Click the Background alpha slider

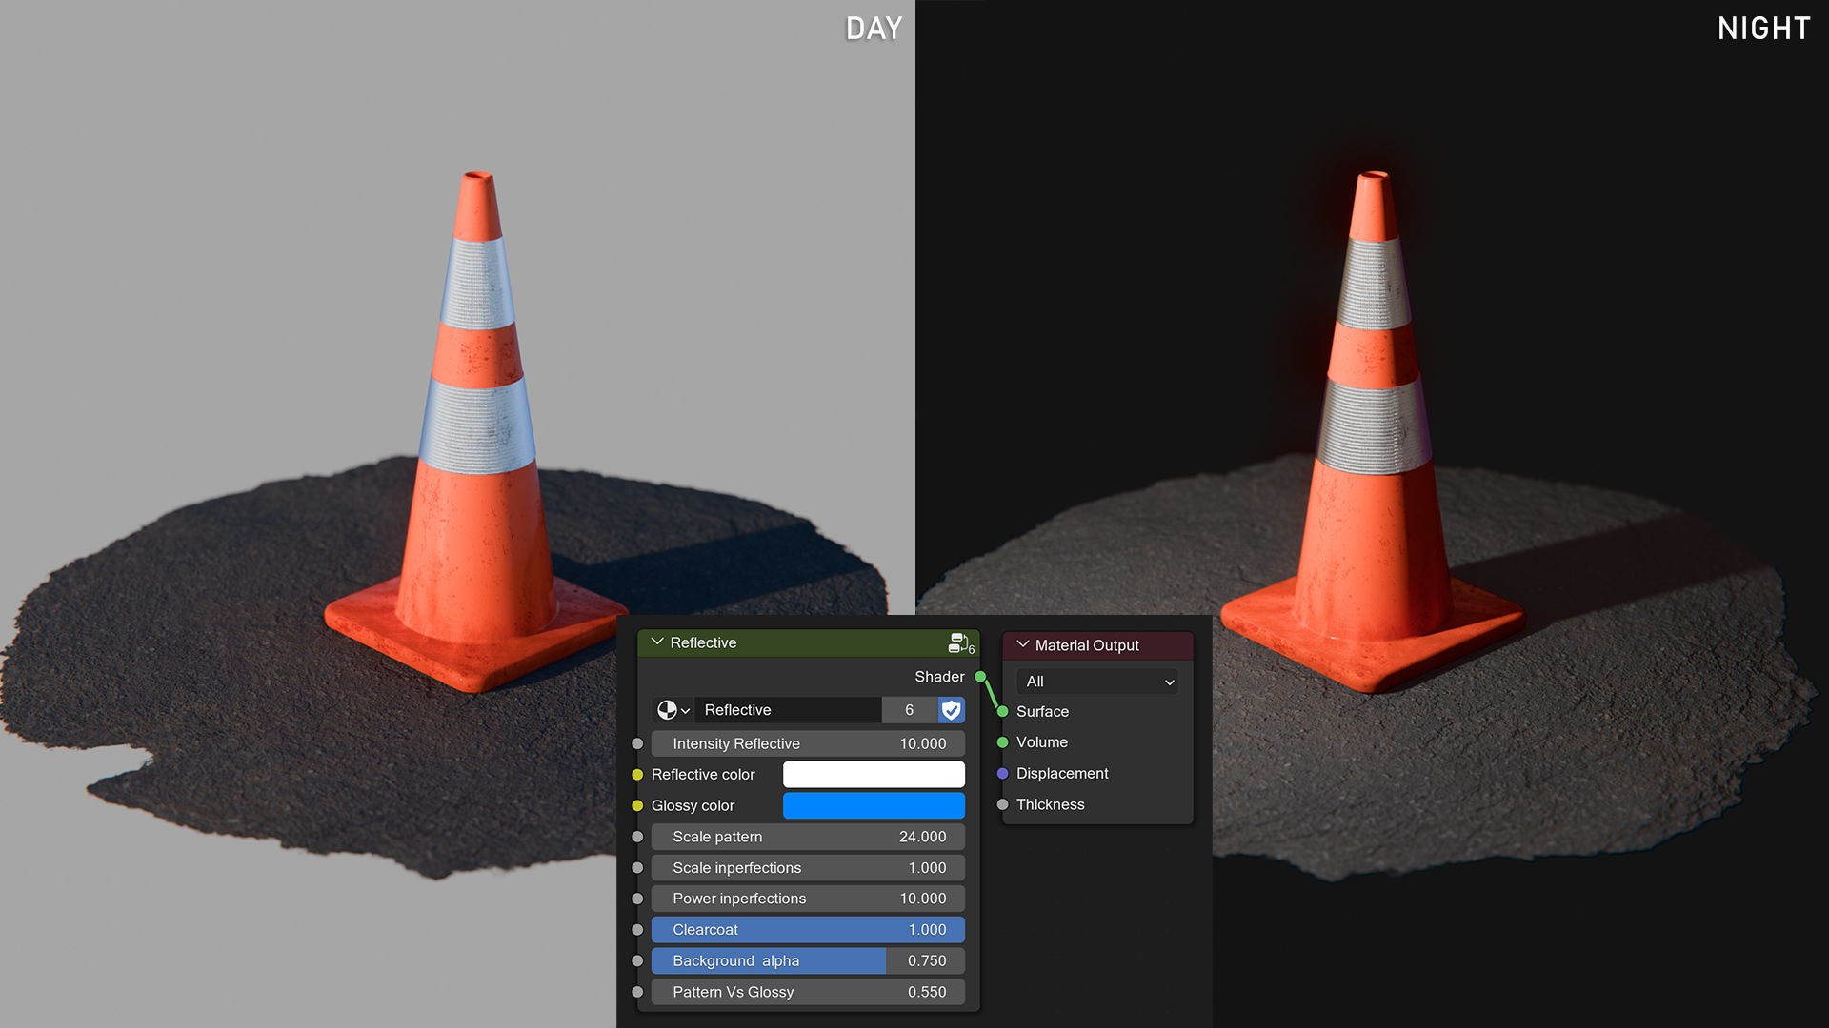click(x=808, y=961)
